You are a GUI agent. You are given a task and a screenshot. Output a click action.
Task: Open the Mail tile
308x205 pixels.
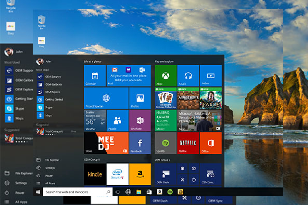[129, 76]
